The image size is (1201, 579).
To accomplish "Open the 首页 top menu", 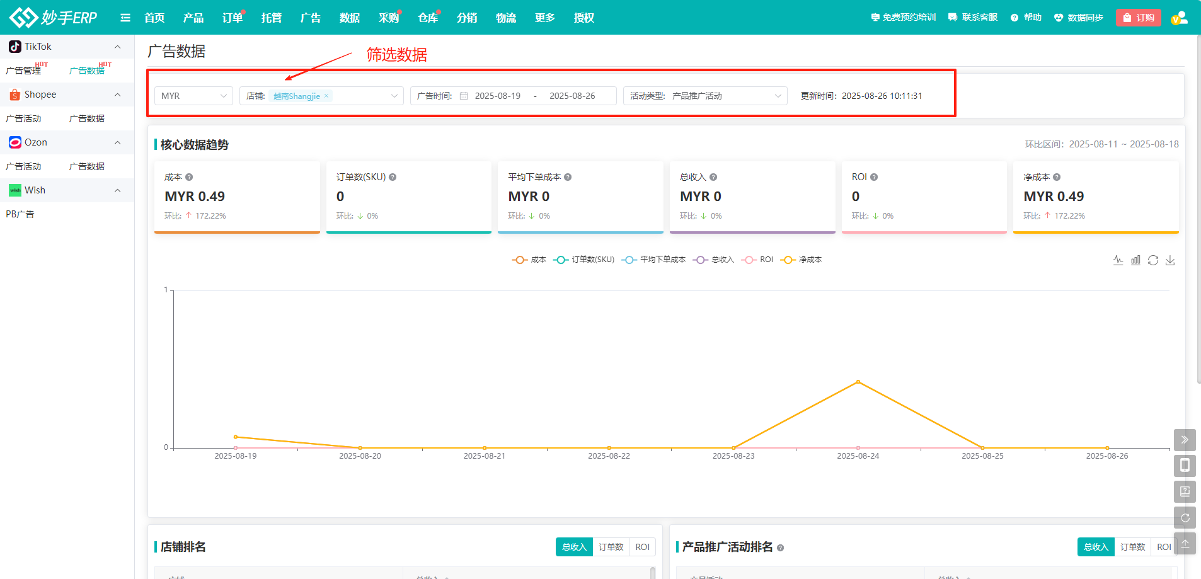I will click(x=154, y=18).
